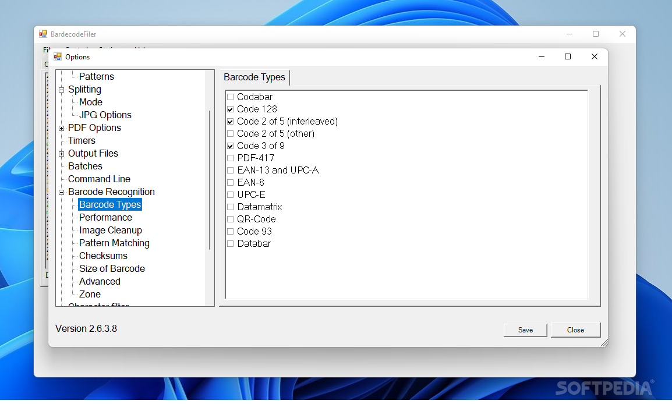Maximize the Options dialog
Screen dimensions: 672x404
[568, 56]
